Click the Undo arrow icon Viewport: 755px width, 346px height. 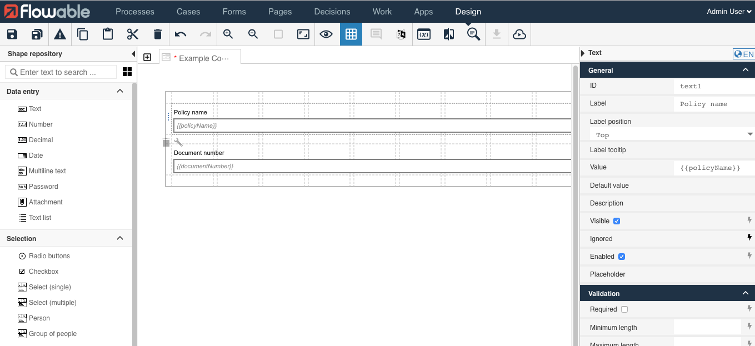(181, 34)
